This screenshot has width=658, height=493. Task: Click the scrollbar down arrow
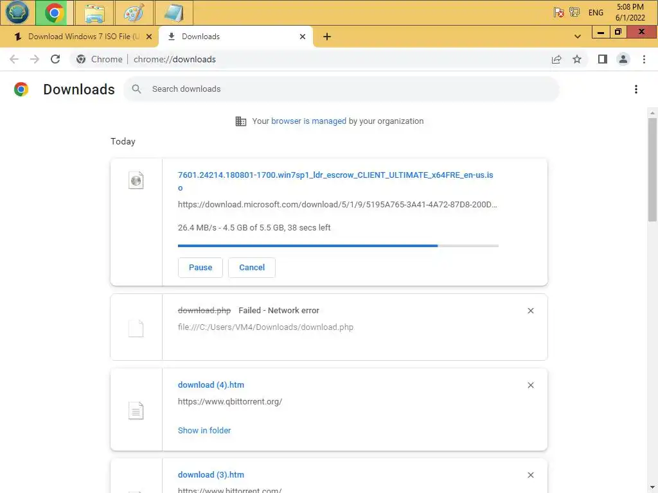point(652,488)
